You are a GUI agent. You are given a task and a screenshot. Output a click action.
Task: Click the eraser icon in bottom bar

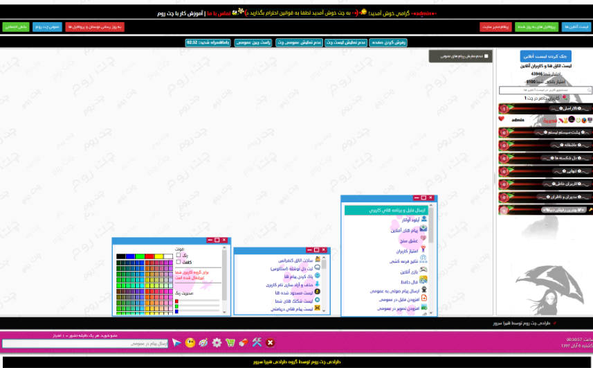(243, 342)
